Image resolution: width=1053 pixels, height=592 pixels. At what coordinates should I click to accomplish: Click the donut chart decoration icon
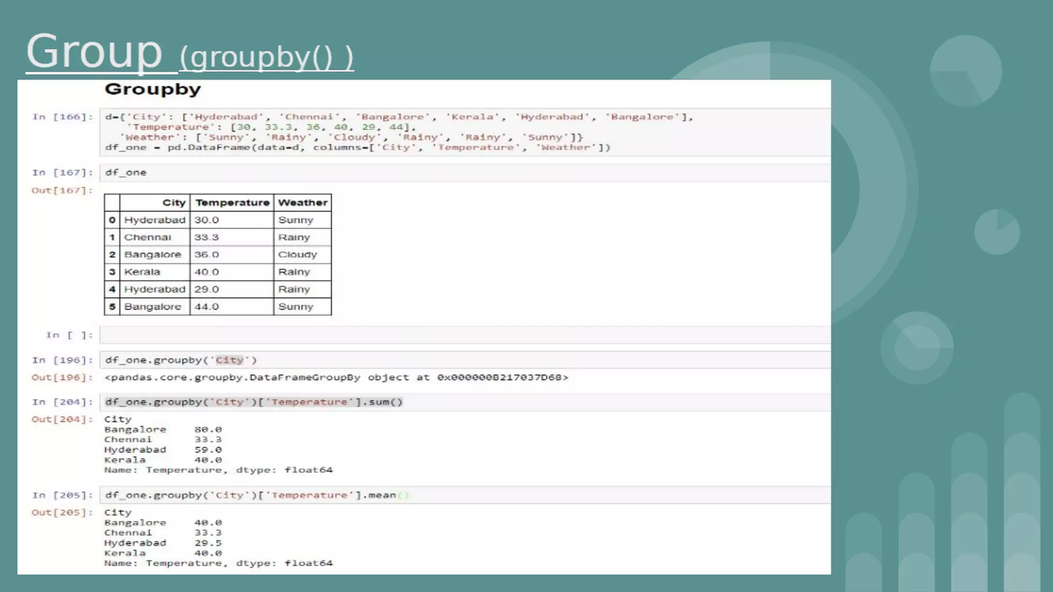pyautogui.click(x=917, y=348)
